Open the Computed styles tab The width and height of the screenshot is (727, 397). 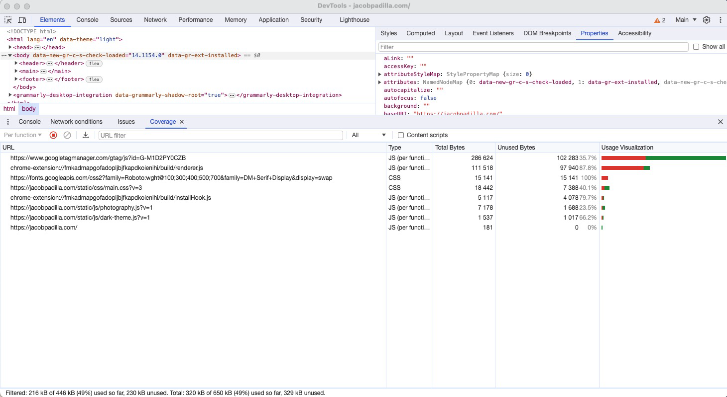pyautogui.click(x=420, y=33)
